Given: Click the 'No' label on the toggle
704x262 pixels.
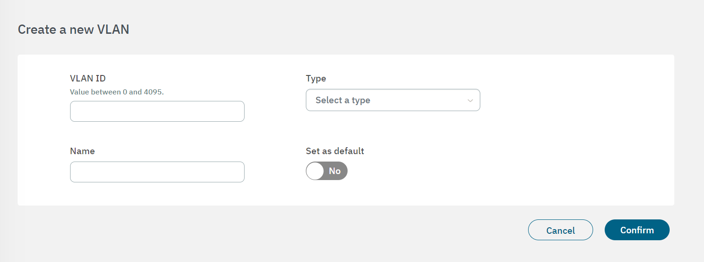Looking at the screenshot, I should 335,171.
